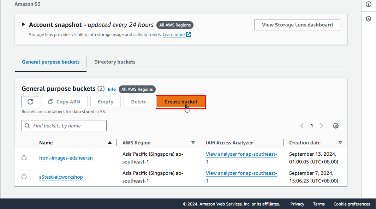Go to next page arrow in pagination
The height and width of the screenshot is (209, 376).
pos(321,126)
